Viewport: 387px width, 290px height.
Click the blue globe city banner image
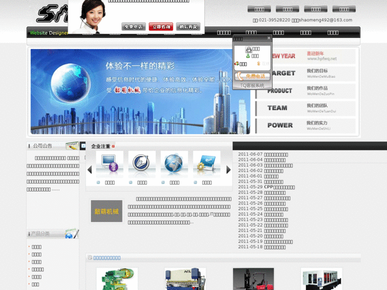pyautogui.click(x=140, y=92)
